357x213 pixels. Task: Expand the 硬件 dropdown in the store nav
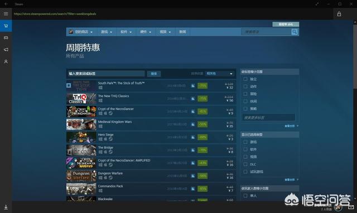point(146,32)
